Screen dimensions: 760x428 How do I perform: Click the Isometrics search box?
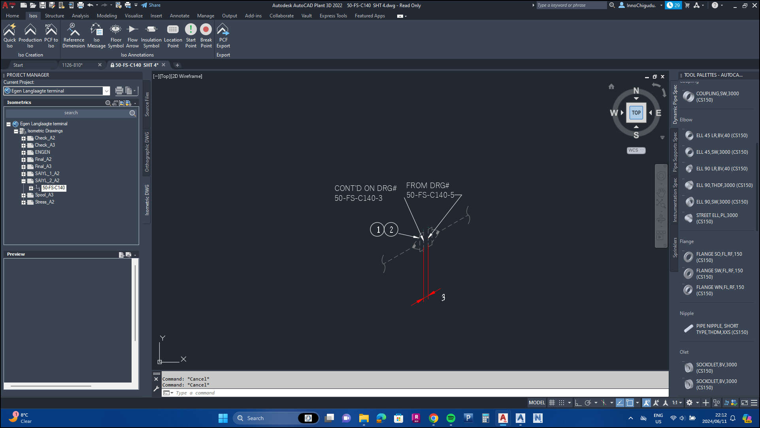point(71,113)
